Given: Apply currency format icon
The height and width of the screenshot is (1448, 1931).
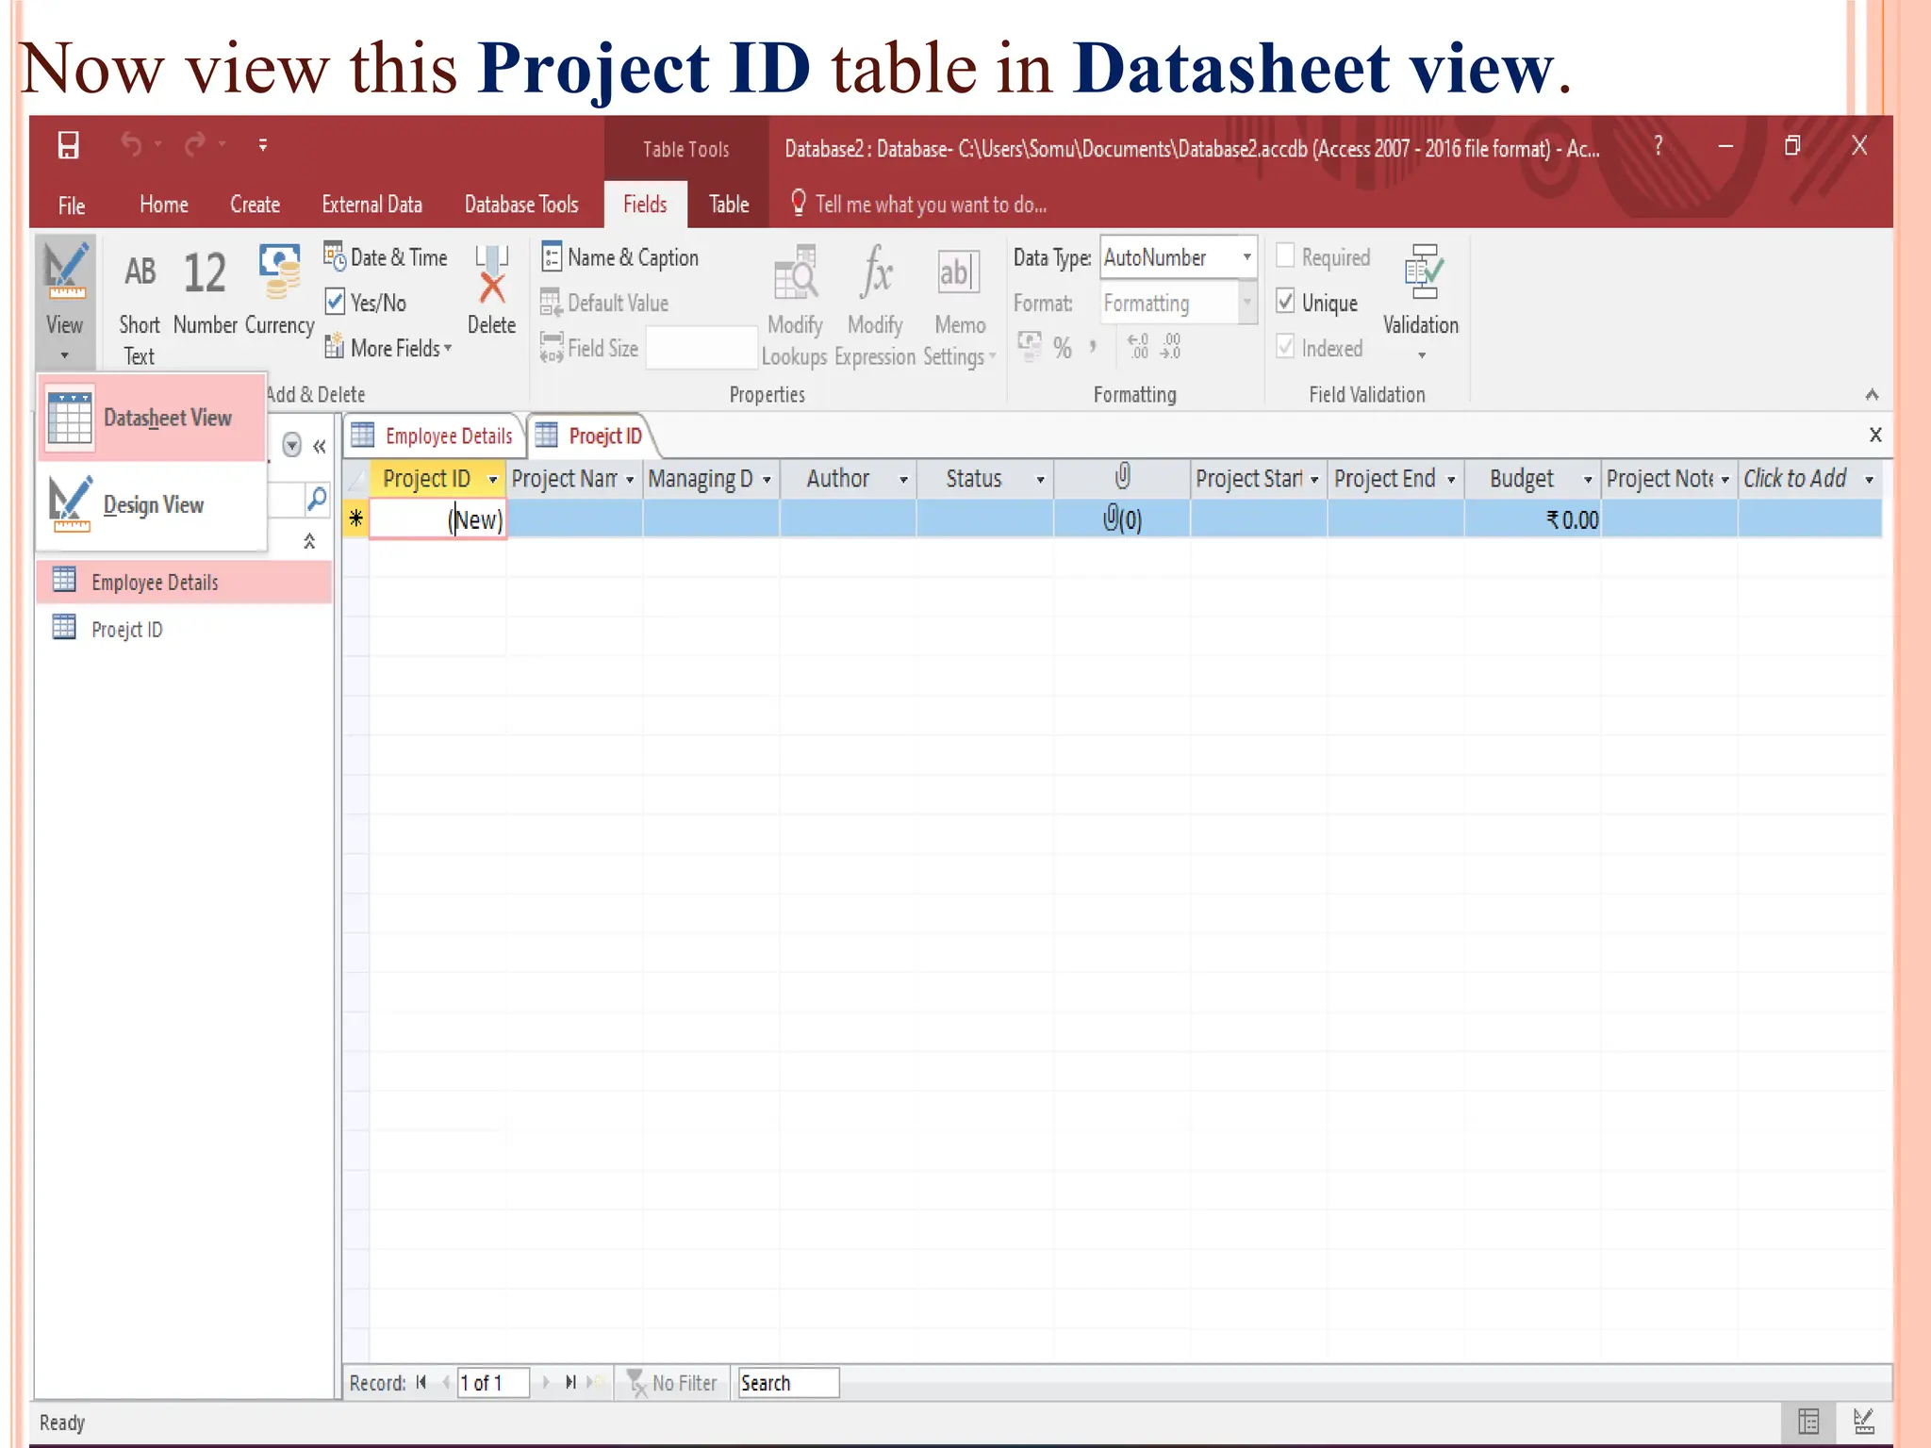Looking at the screenshot, I should coord(1029,346).
